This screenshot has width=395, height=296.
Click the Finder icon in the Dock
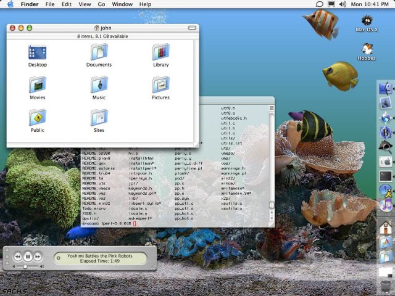pyautogui.click(x=385, y=88)
